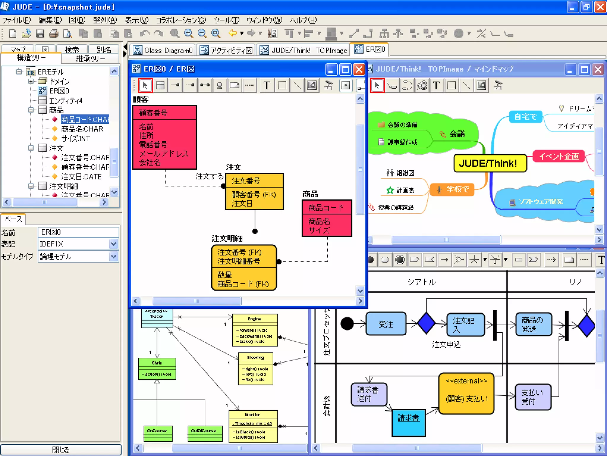607x456 pixels.
Task: Click the cloud boundary tool in mindmap toolbar
Action: [422, 86]
